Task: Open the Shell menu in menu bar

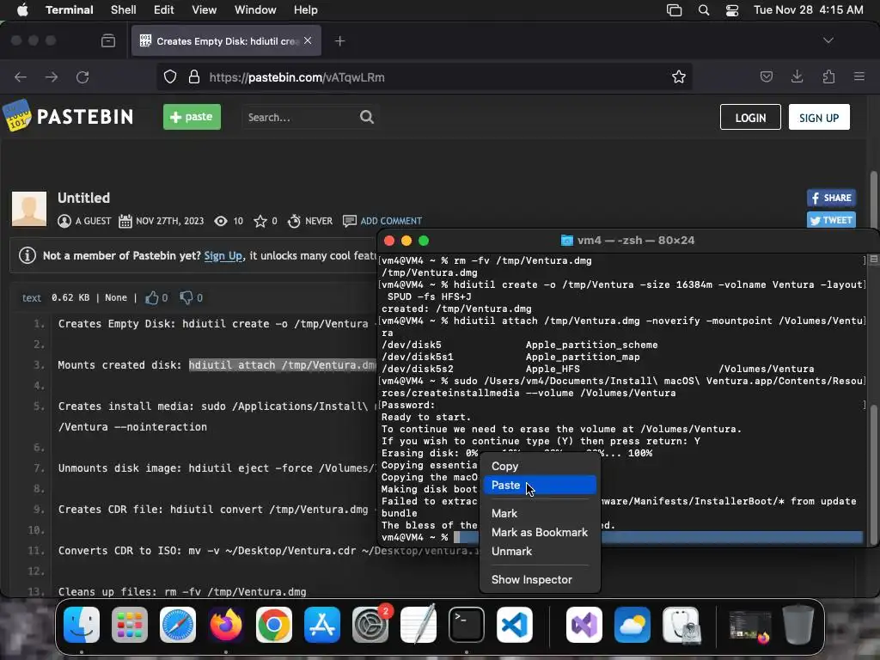Action: [x=124, y=10]
